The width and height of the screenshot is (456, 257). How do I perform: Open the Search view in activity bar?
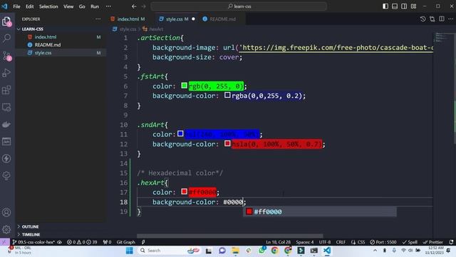coord(6,38)
